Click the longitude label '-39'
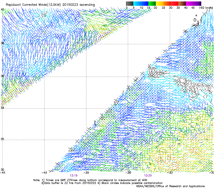Image resolution: width=214 pixels, height=188 pixels. (x=86, y=173)
